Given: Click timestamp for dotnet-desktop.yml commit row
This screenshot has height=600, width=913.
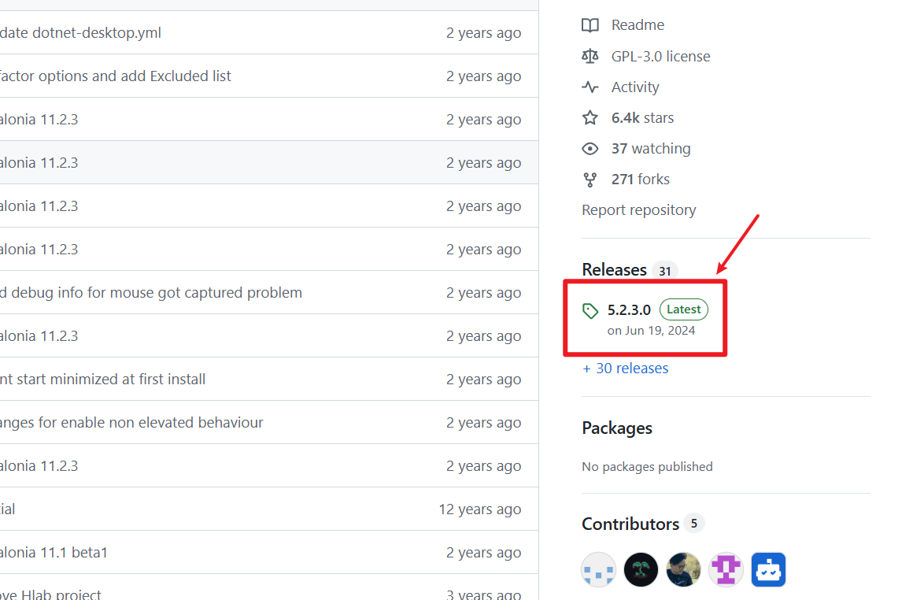Looking at the screenshot, I should pos(483,33).
